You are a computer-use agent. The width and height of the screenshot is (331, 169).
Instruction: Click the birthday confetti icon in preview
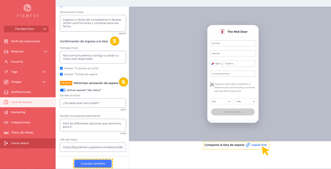[x=212, y=84]
